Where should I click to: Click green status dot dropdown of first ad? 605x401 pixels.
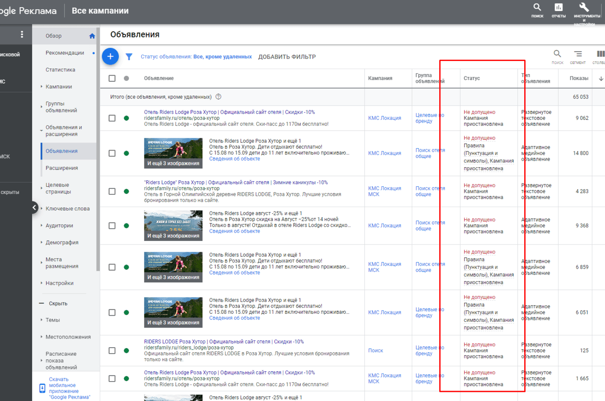(126, 118)
